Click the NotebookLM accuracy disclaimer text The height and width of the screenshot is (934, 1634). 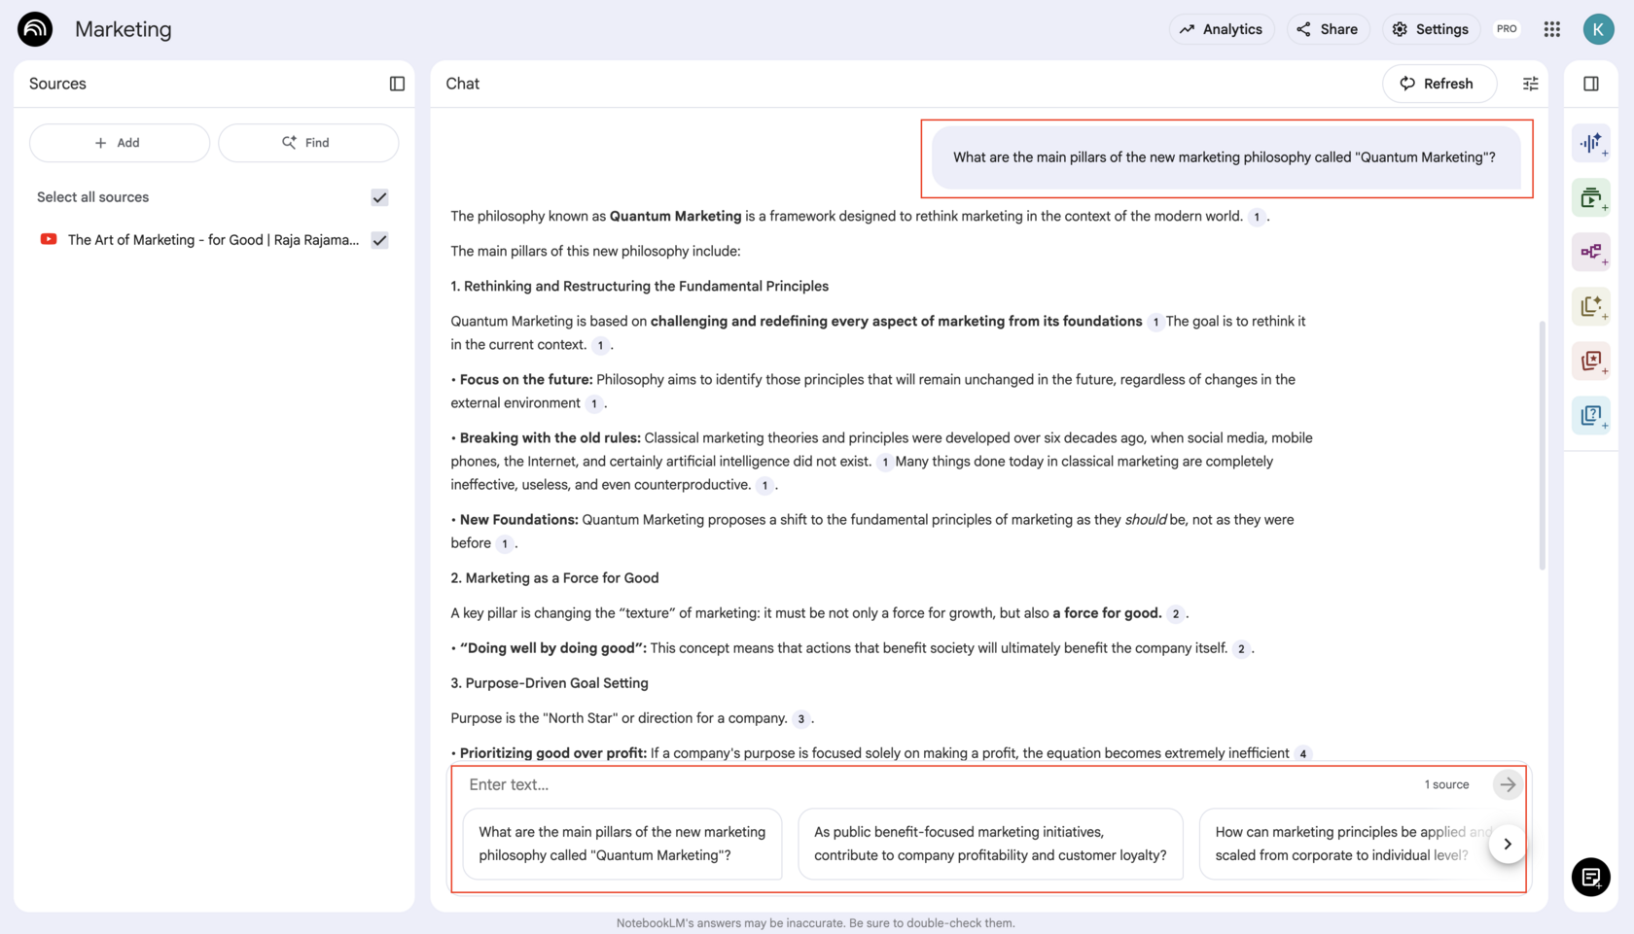pyautogui.click(x=816, y=923)
